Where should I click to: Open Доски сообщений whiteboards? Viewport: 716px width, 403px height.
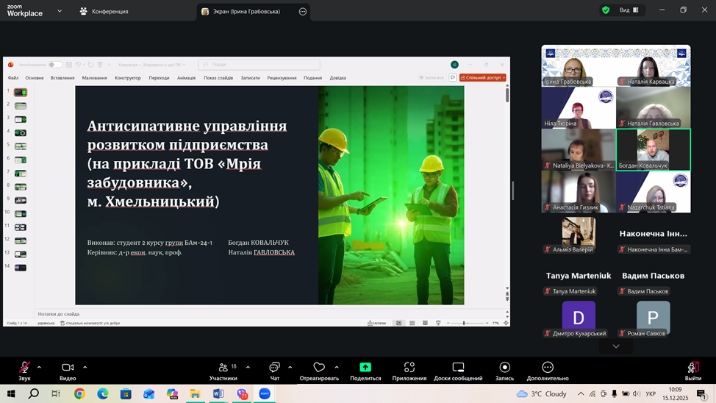click(x=458, y=367)
